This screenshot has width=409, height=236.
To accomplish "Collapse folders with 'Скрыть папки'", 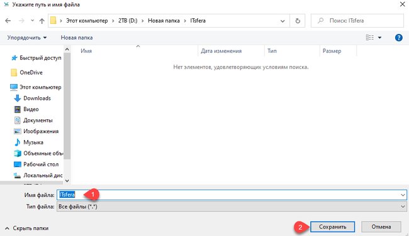I will (x=27, y=228).
